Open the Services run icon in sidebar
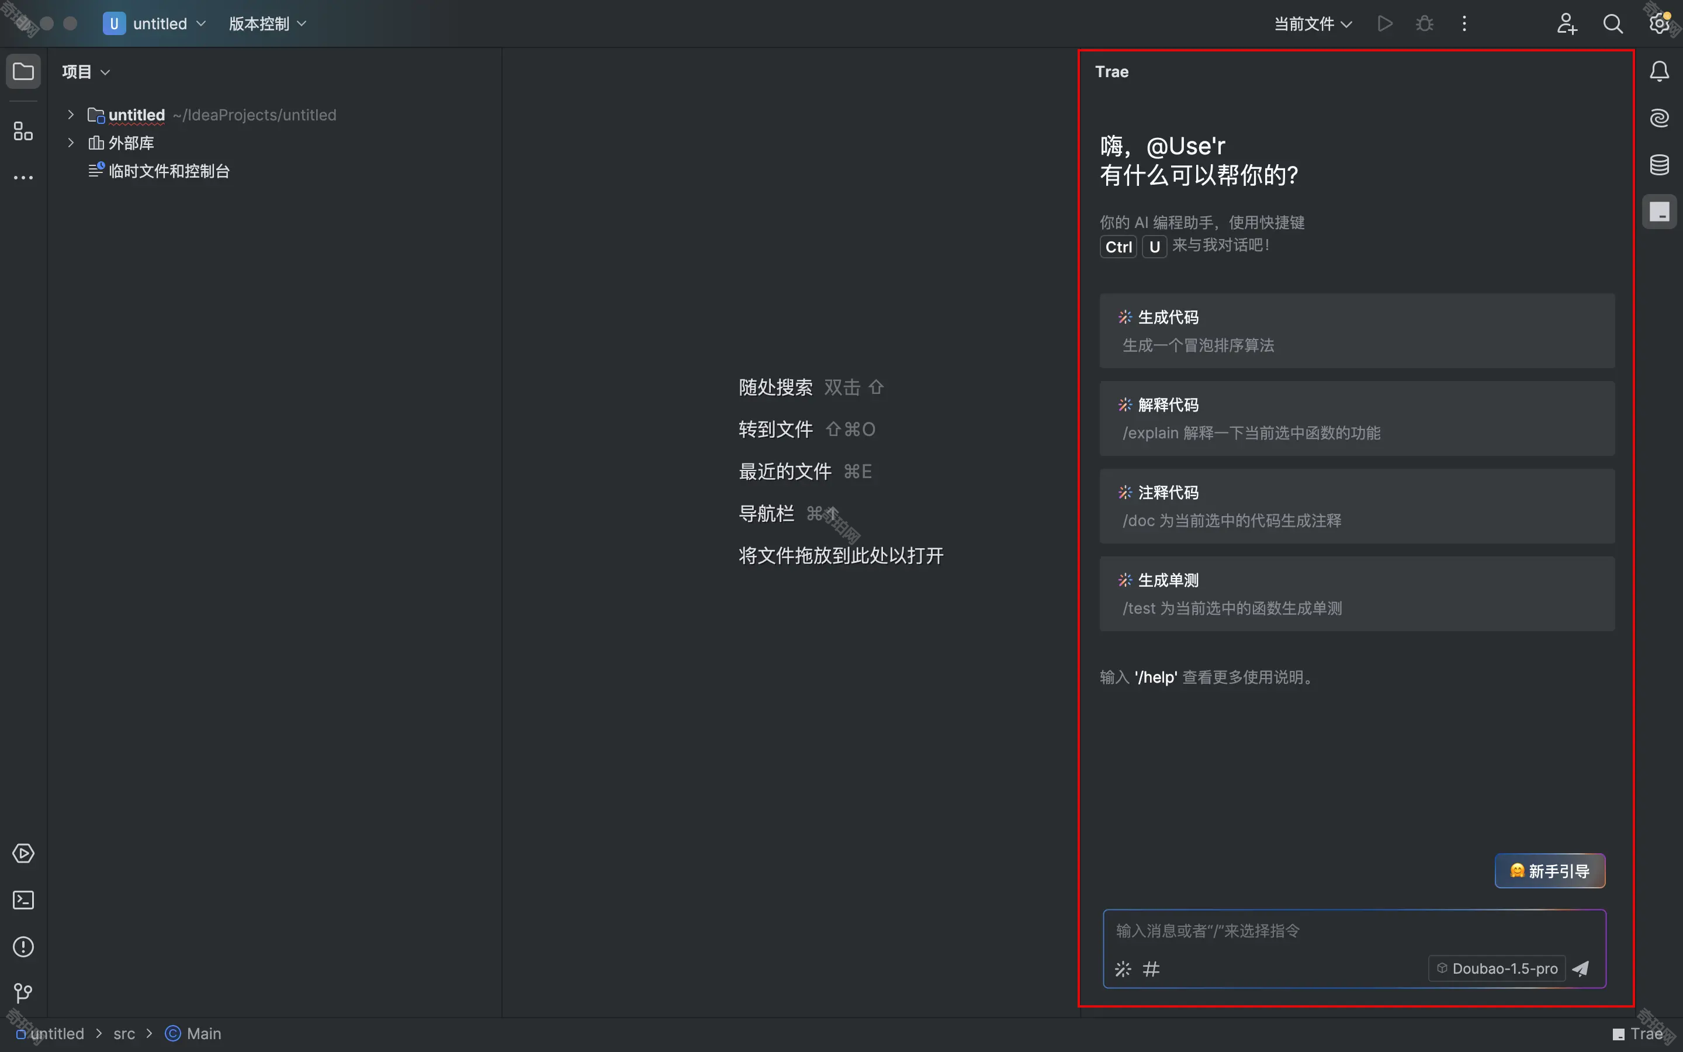This screenshot has width=1683, height=1052. [x=23, y=854]
